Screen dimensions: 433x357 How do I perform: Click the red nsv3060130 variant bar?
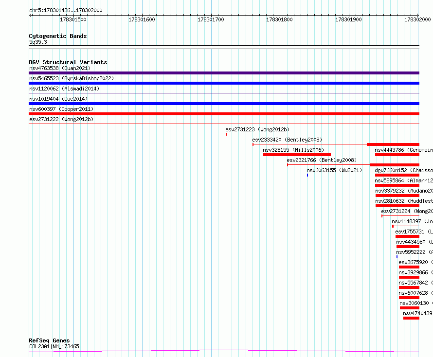(x=410, y=308)
